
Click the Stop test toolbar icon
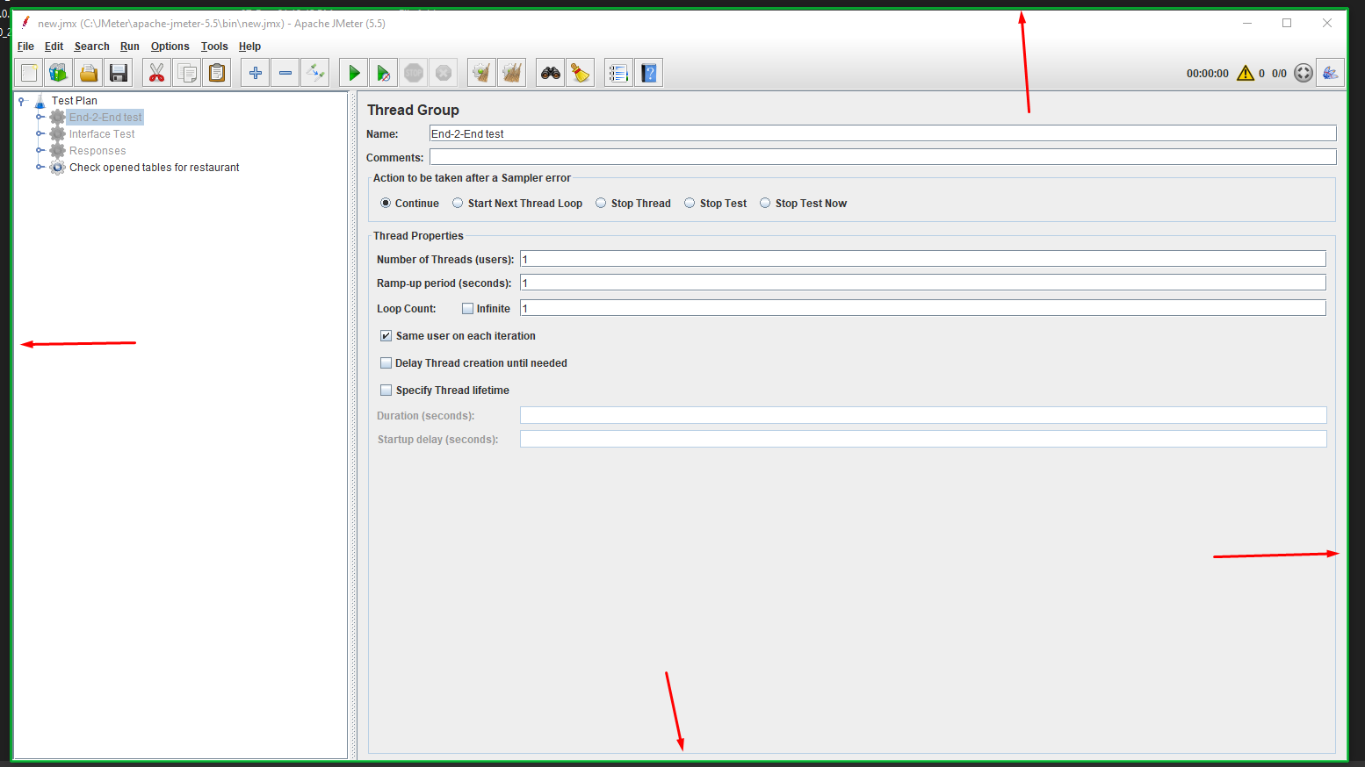point(413,73)
